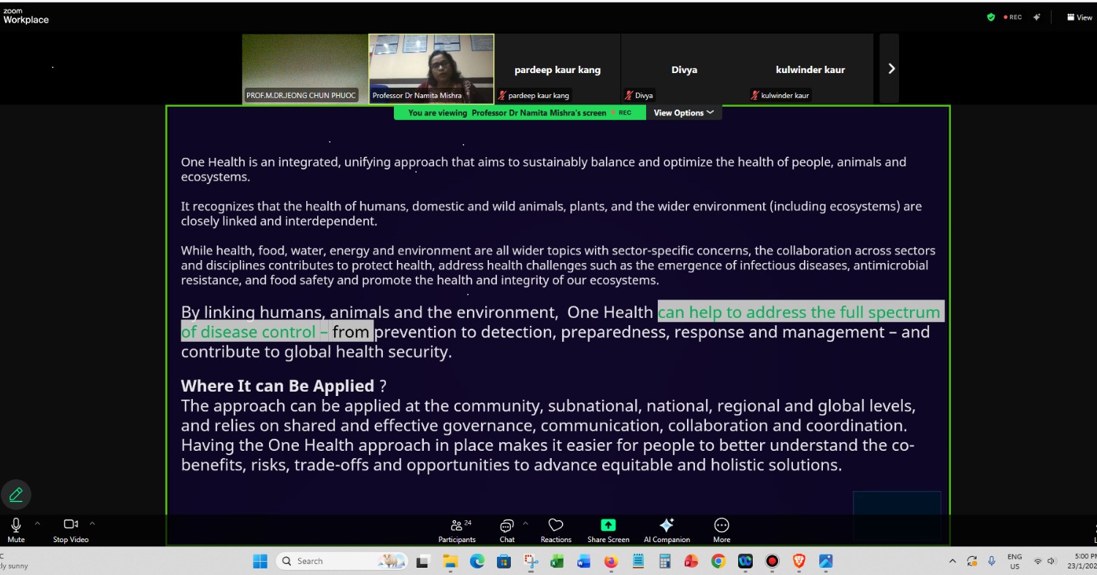Open Firefox from the taskbar
1097x575 pixels.
pos(611,561)
